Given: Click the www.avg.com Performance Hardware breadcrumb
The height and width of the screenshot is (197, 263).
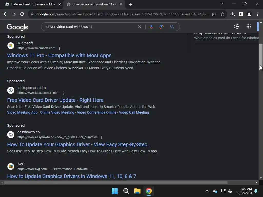Looking at the screenshot, I should tap(52, 169).
